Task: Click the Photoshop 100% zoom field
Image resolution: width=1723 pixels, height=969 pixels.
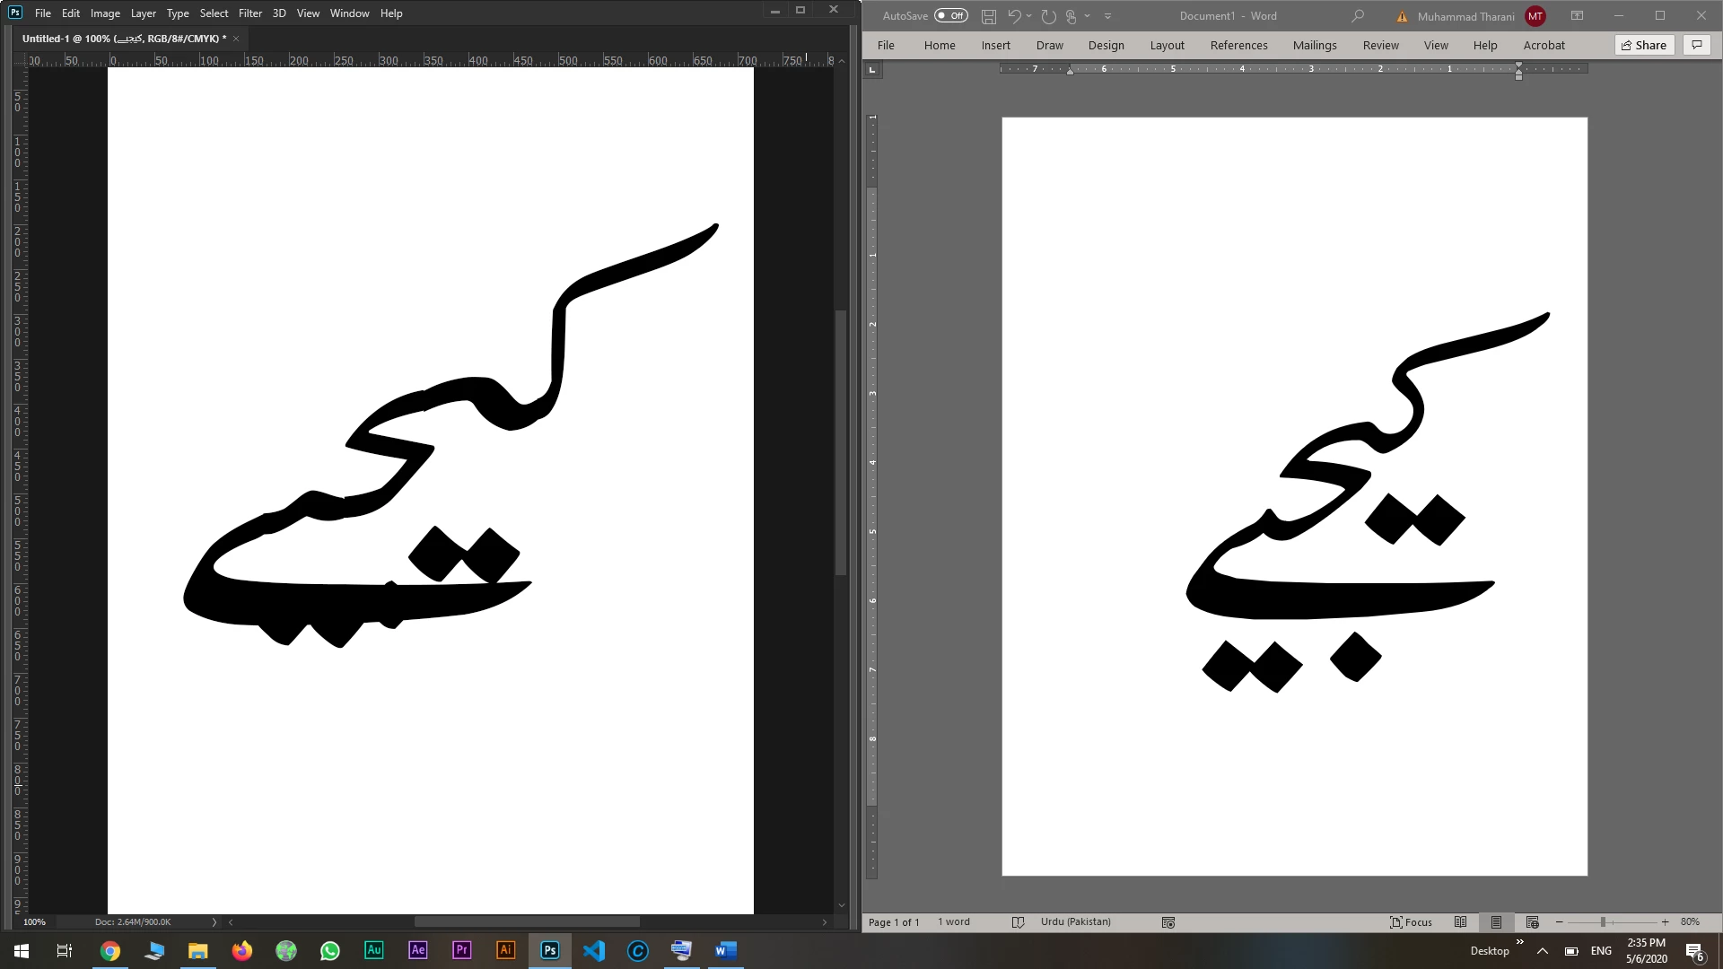Action: (34, 922)
